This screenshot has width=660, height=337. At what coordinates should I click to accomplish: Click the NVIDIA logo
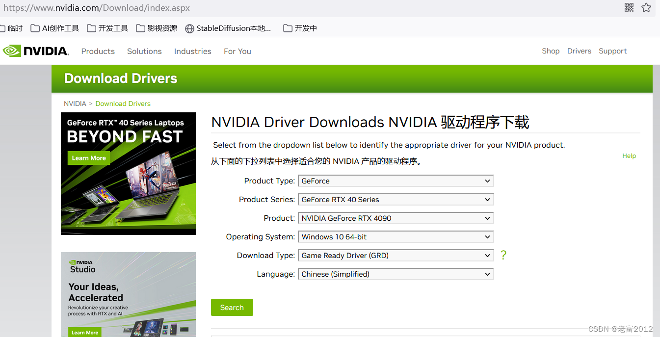click(36, 51)
